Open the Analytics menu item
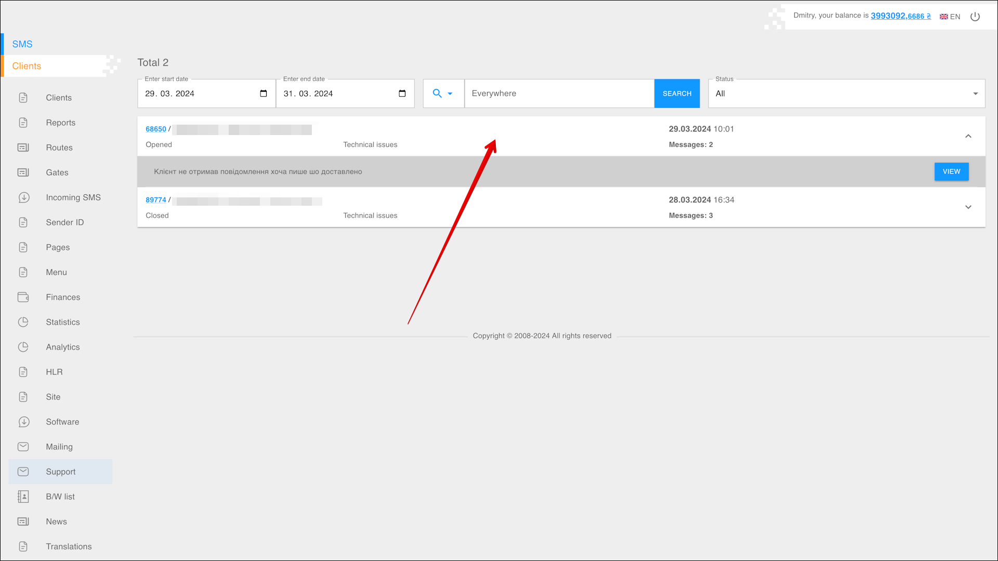This screenshot has width=998, height=561. [62, 347]
